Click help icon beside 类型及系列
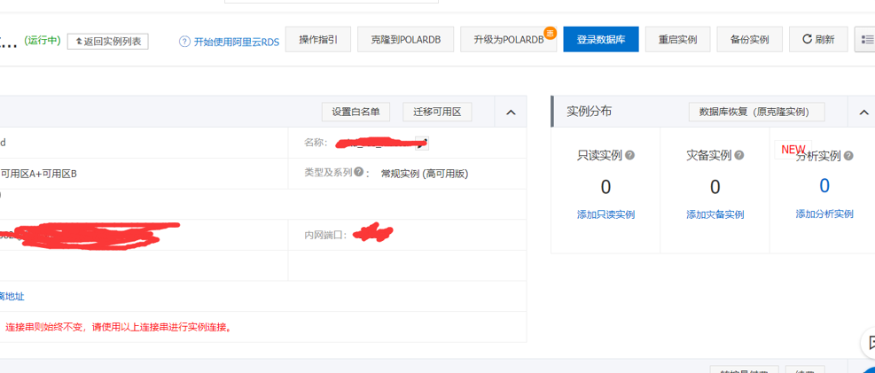The width and height of the screenshot is (875, 373). (359, 173)
